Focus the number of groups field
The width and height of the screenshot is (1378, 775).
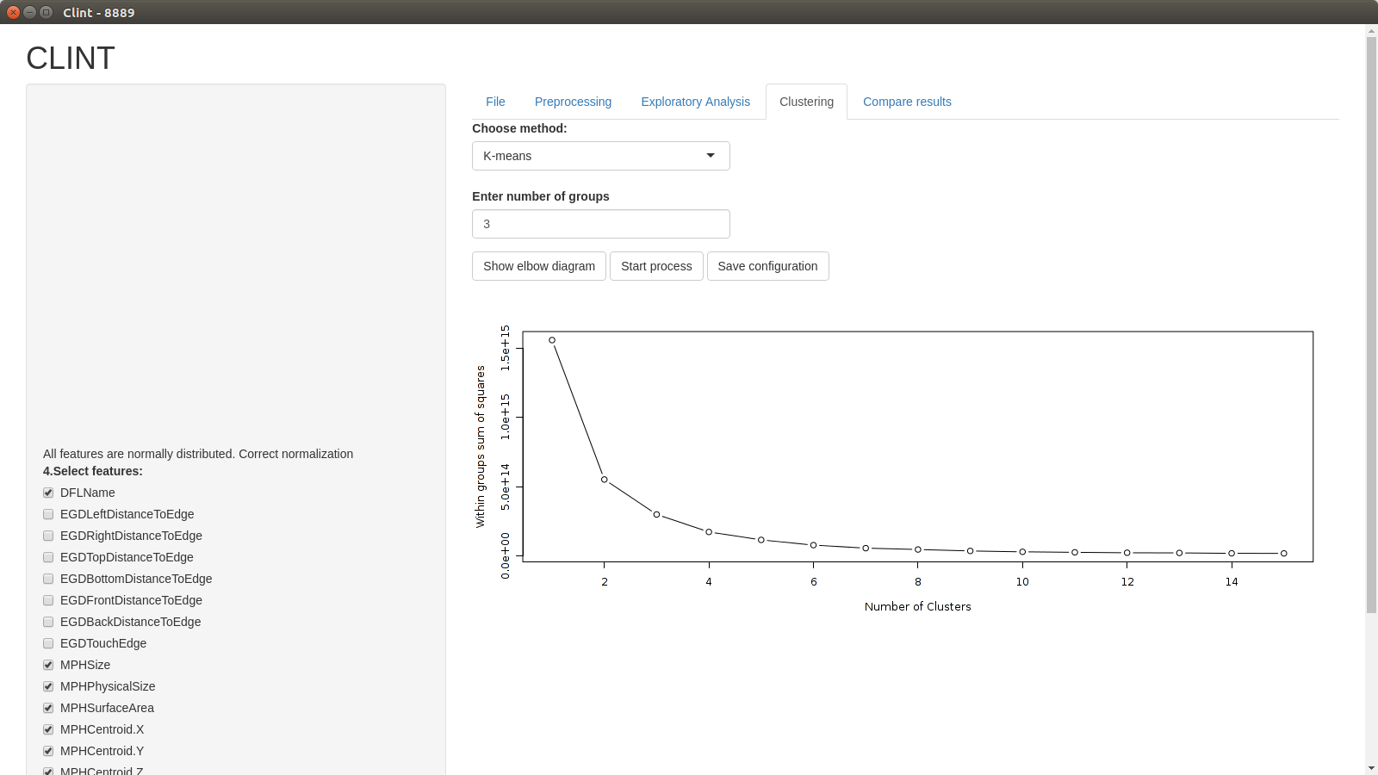[x=600, y=224]
